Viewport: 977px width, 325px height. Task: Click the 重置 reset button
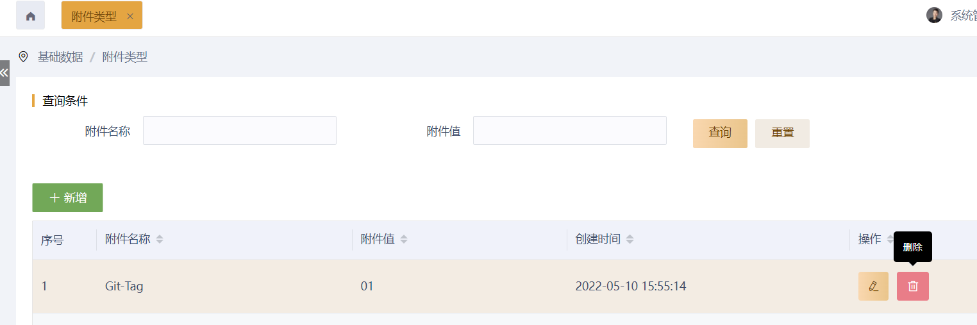782,133
